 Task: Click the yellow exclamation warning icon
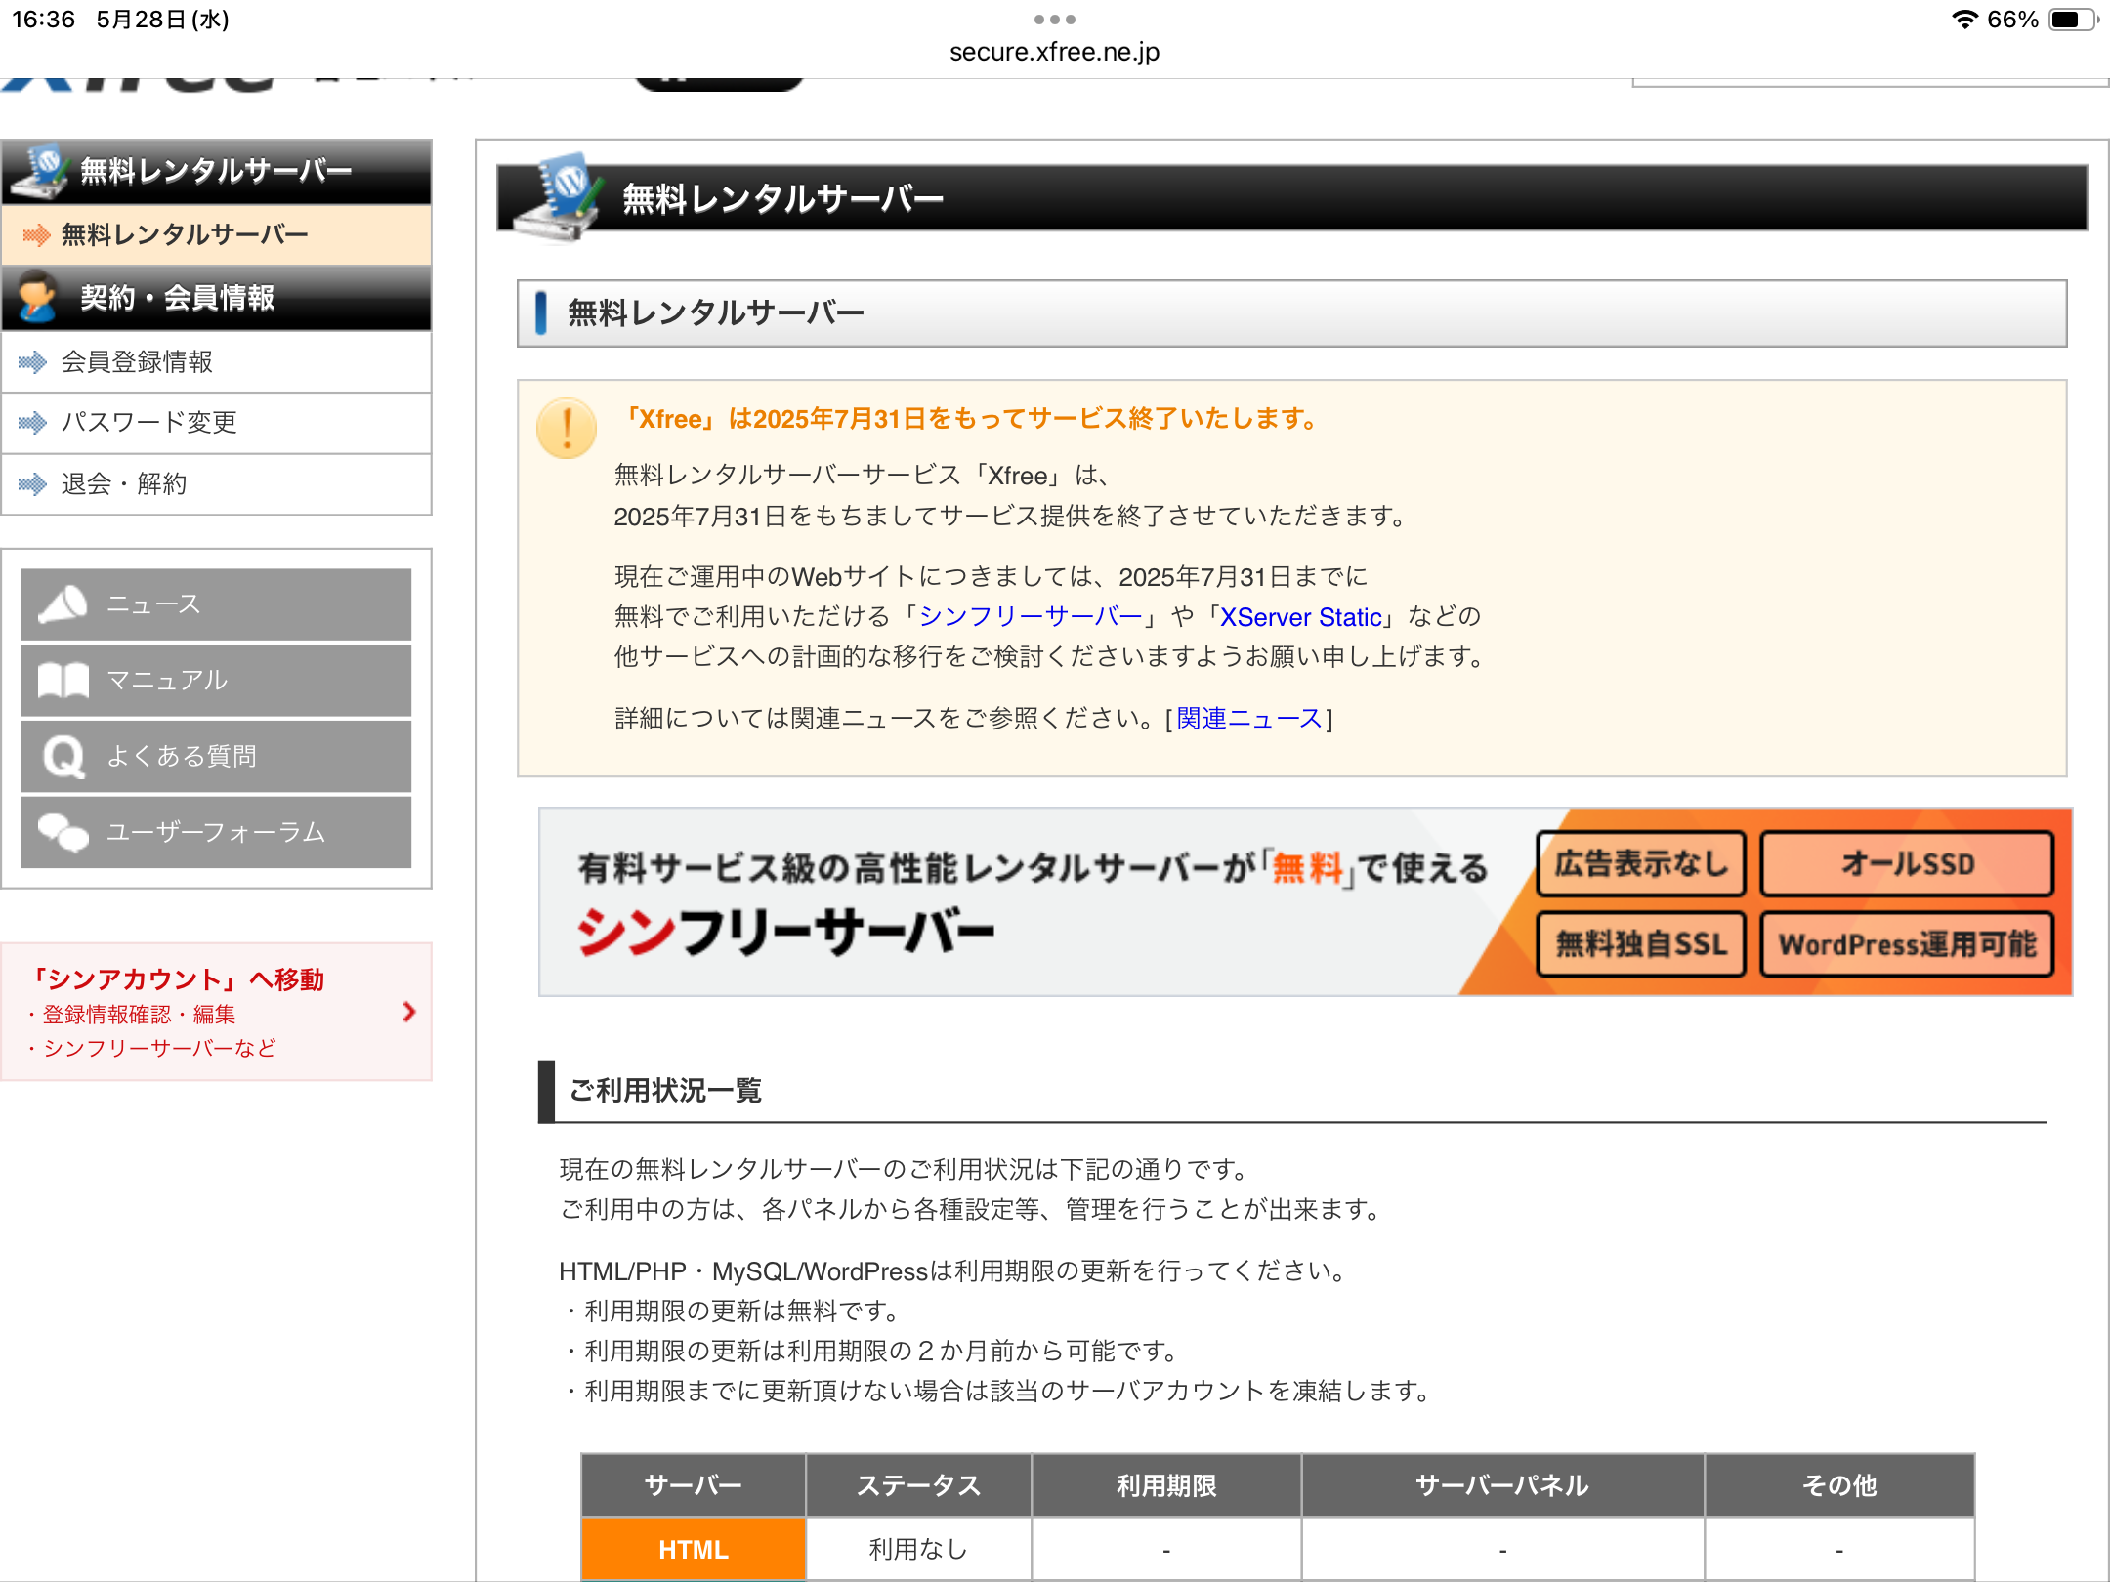click(567, 428)
